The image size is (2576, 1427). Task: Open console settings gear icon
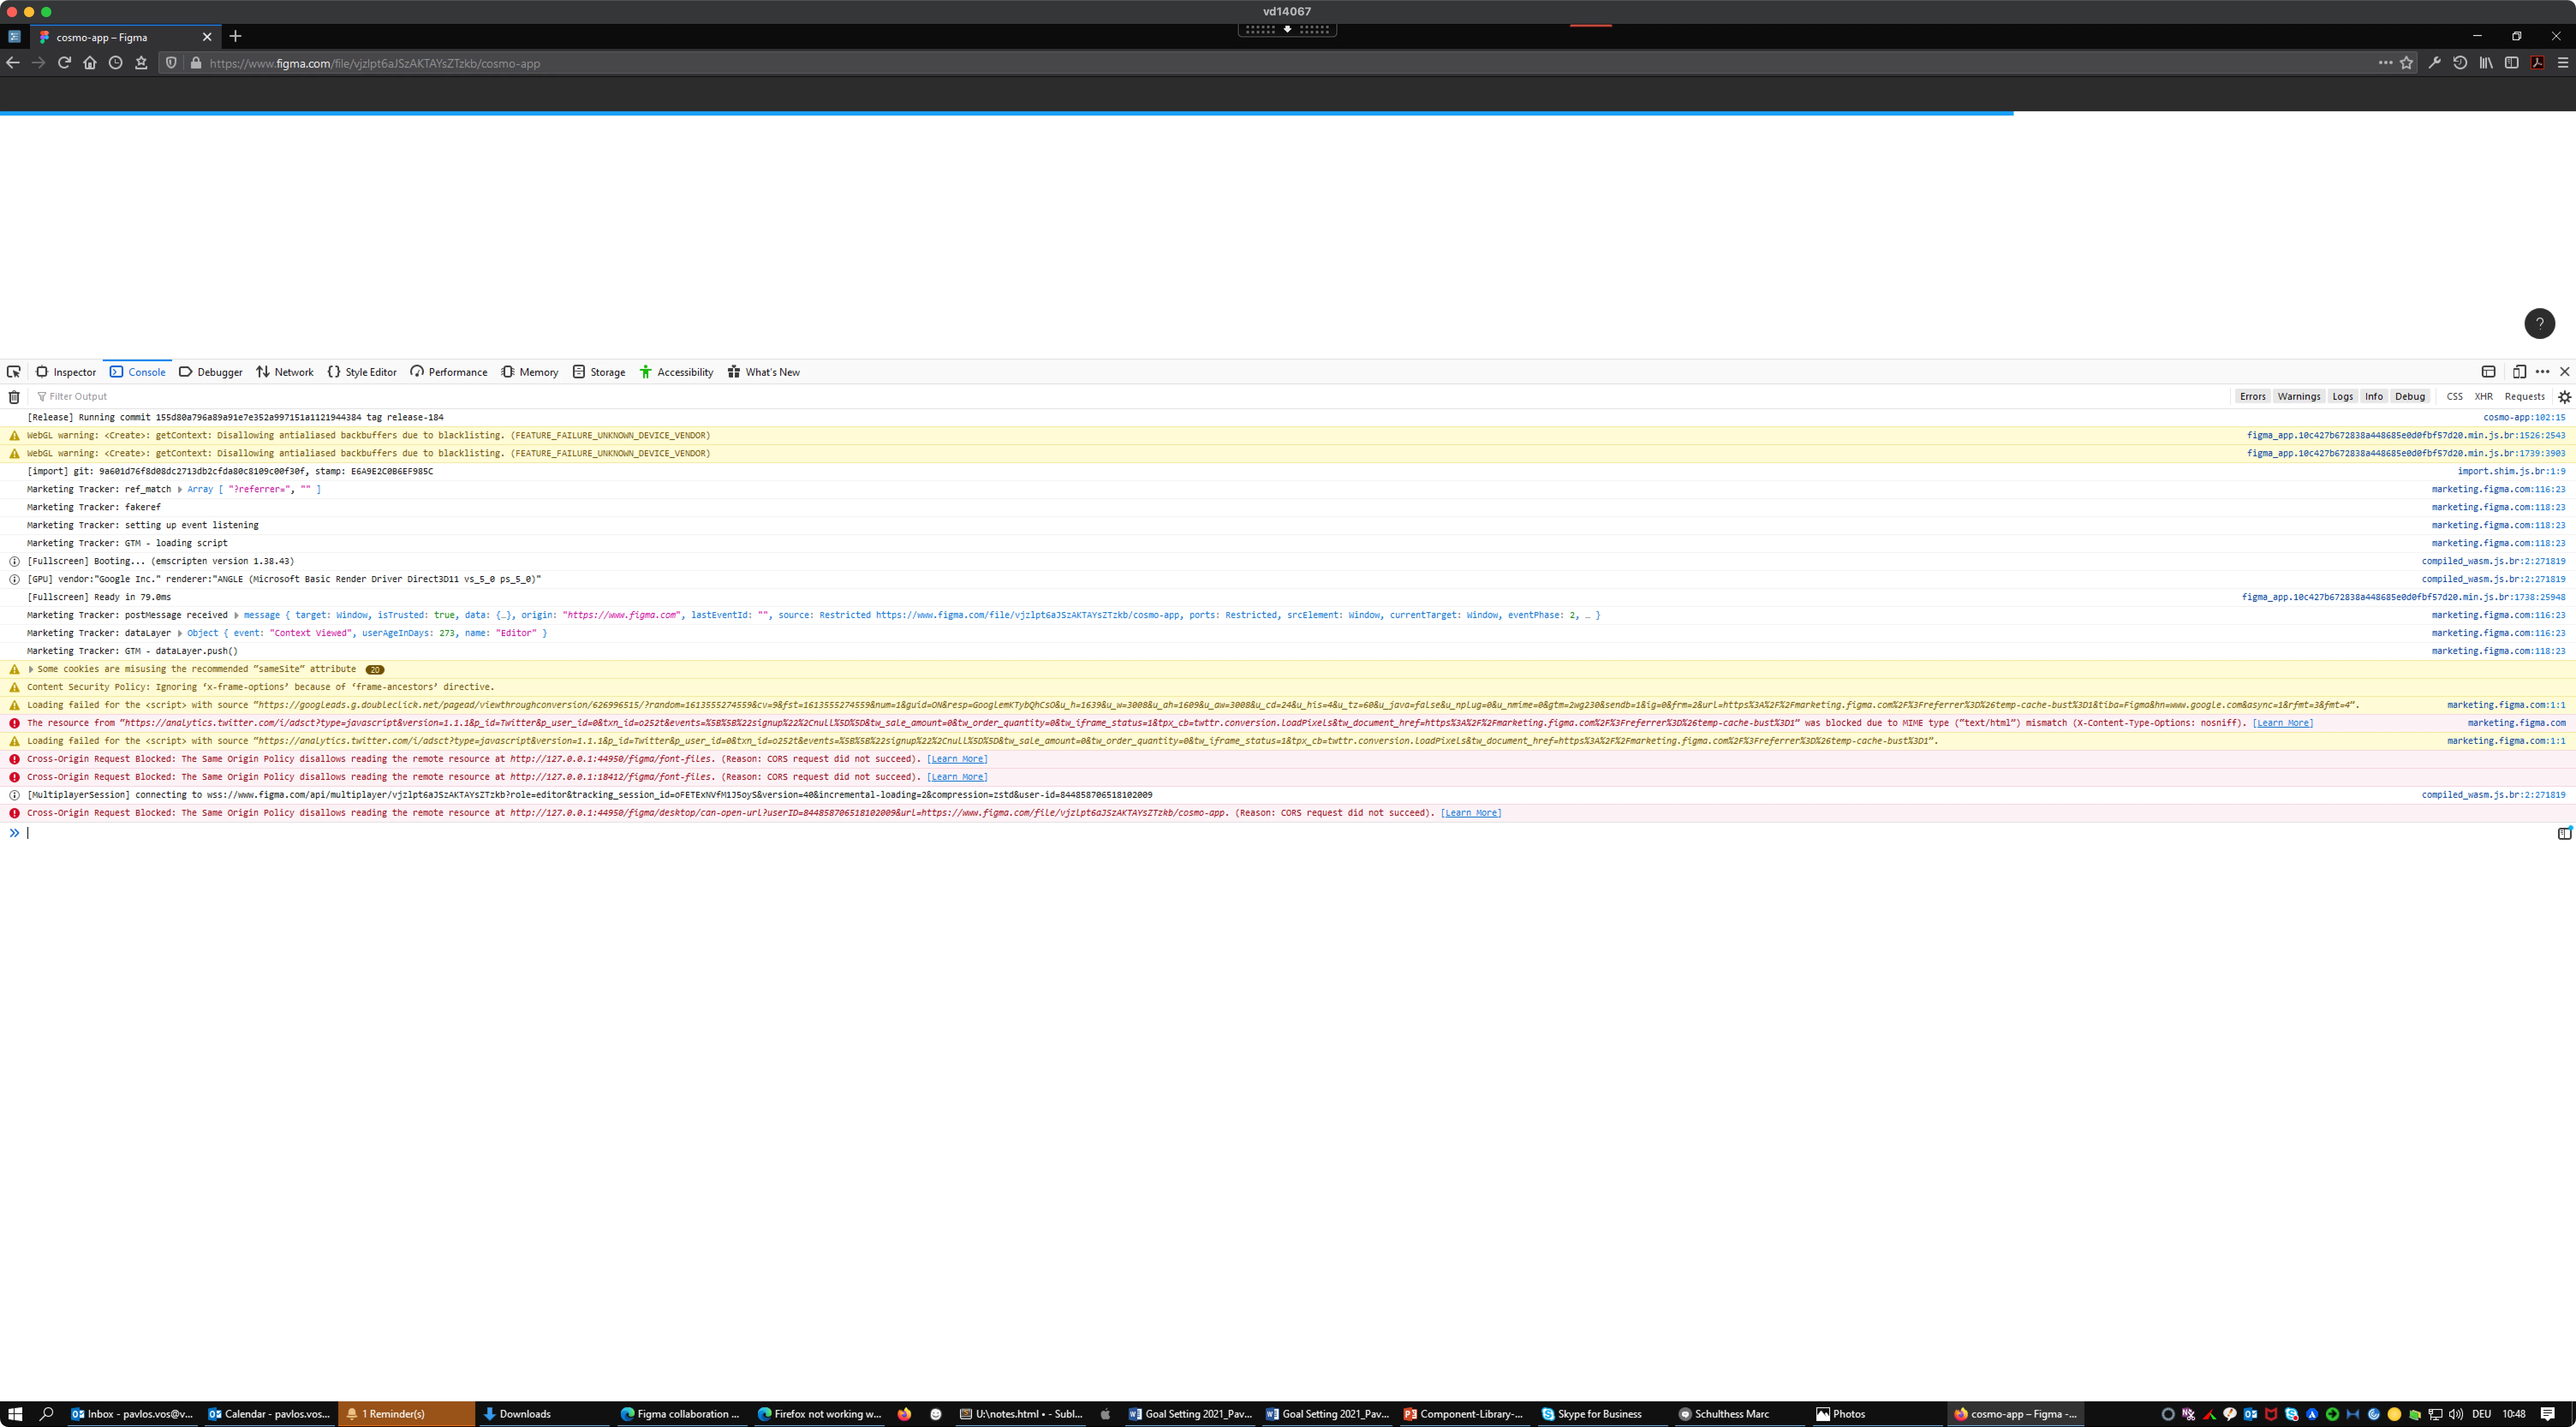coord(2564,397)
